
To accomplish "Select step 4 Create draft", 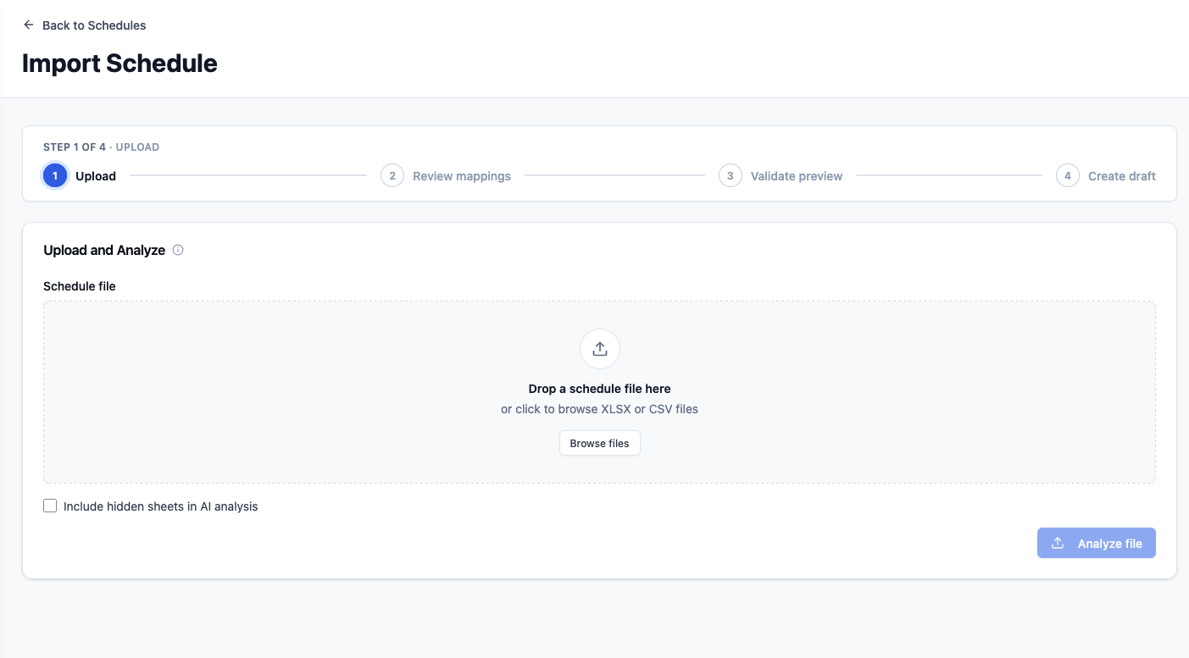I will pos(1106,176).
